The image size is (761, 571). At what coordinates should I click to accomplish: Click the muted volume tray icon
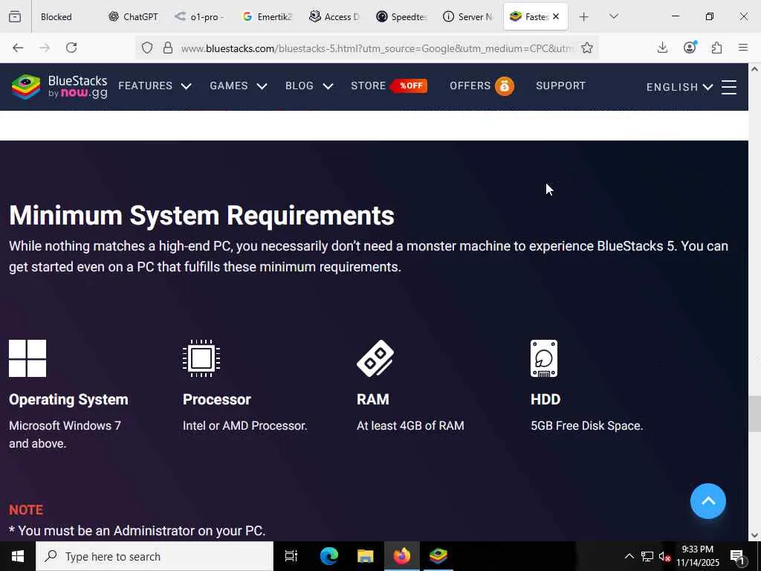664,556
